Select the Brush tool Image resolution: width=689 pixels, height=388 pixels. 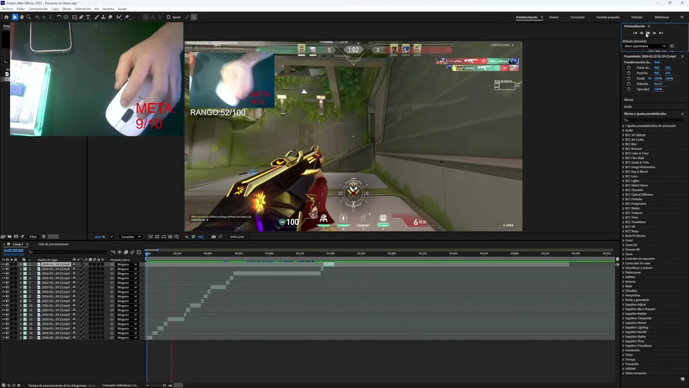[x=96, y=17]
